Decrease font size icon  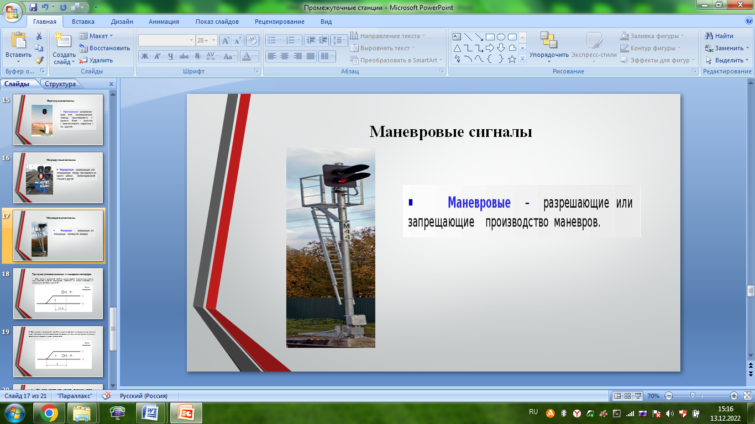coord(238,40)
